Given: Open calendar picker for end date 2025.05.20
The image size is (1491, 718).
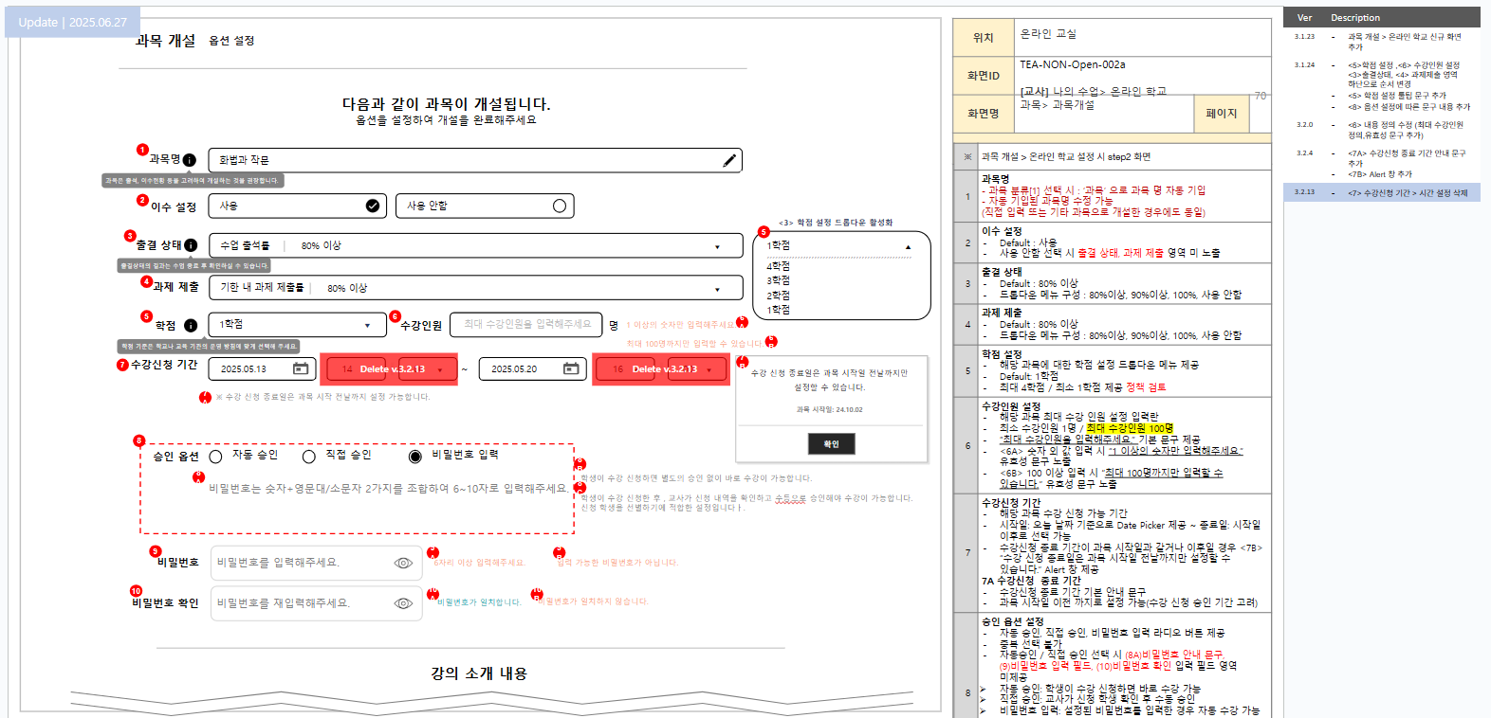Looking at the screenshot, I should (571, 368).
